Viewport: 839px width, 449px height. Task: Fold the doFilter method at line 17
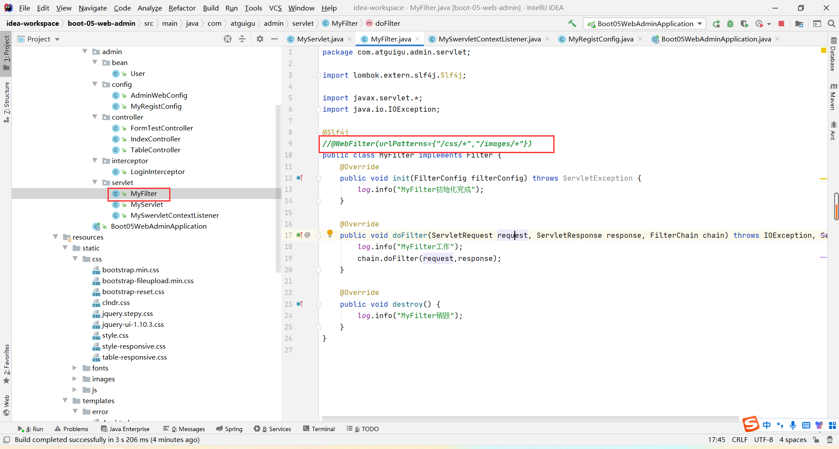pyautogui.click(x=319, y=235)
